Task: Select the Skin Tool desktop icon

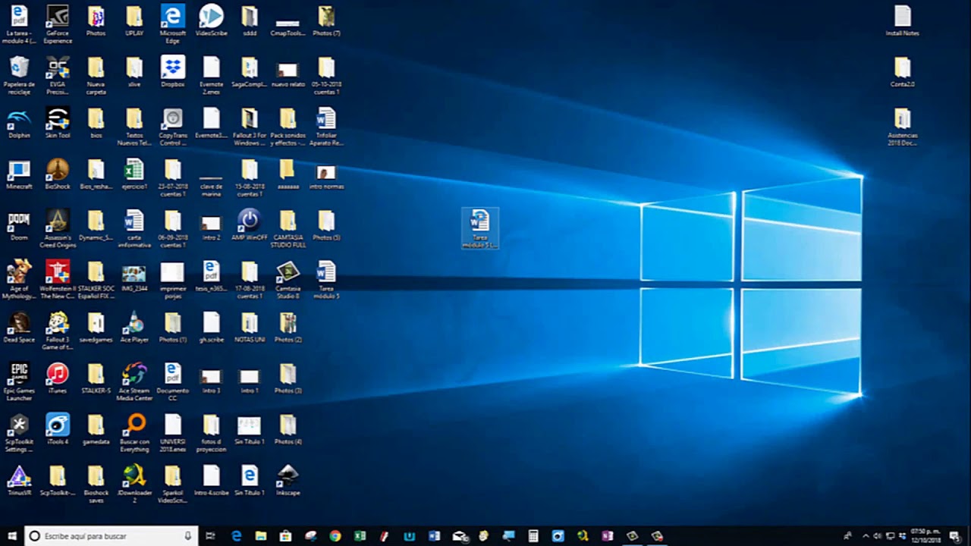Action: point(58,123)
